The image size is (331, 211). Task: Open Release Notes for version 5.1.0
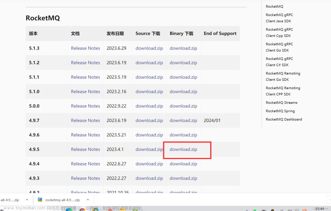coord(85,92)
